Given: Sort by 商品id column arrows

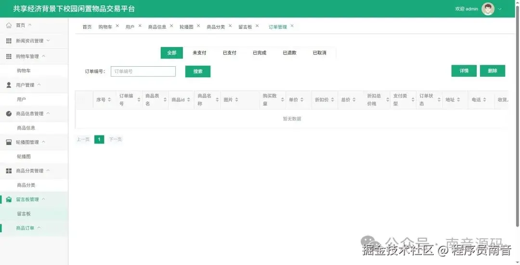Looking at the screenshot, I should click(x=188, y=99).
